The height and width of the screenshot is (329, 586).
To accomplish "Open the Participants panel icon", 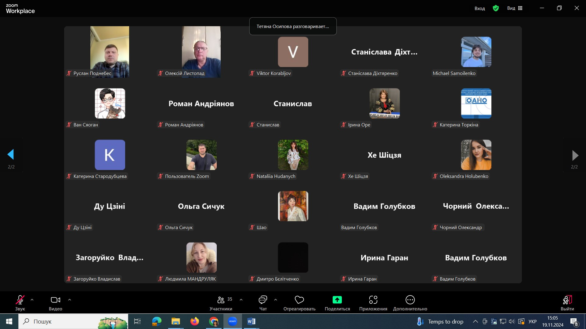I will tap(221, 300).
